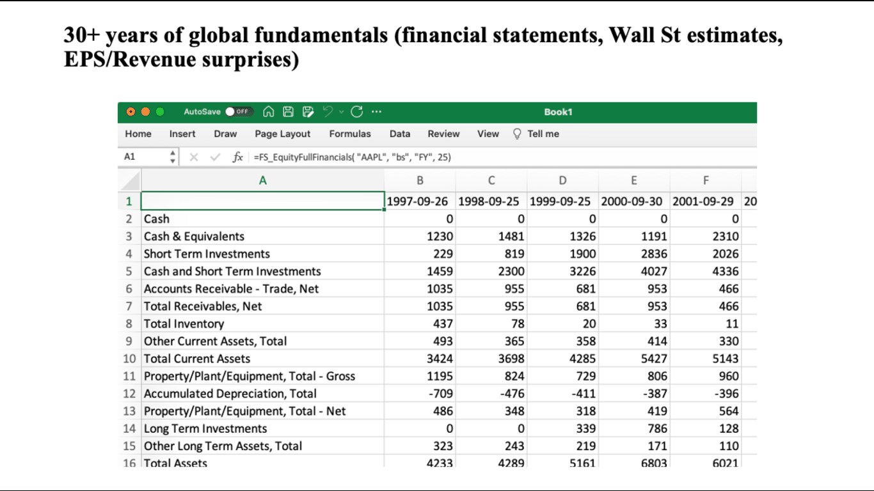The image size is (874, 491).
Task: Select column D header
Action: point(562,180)
